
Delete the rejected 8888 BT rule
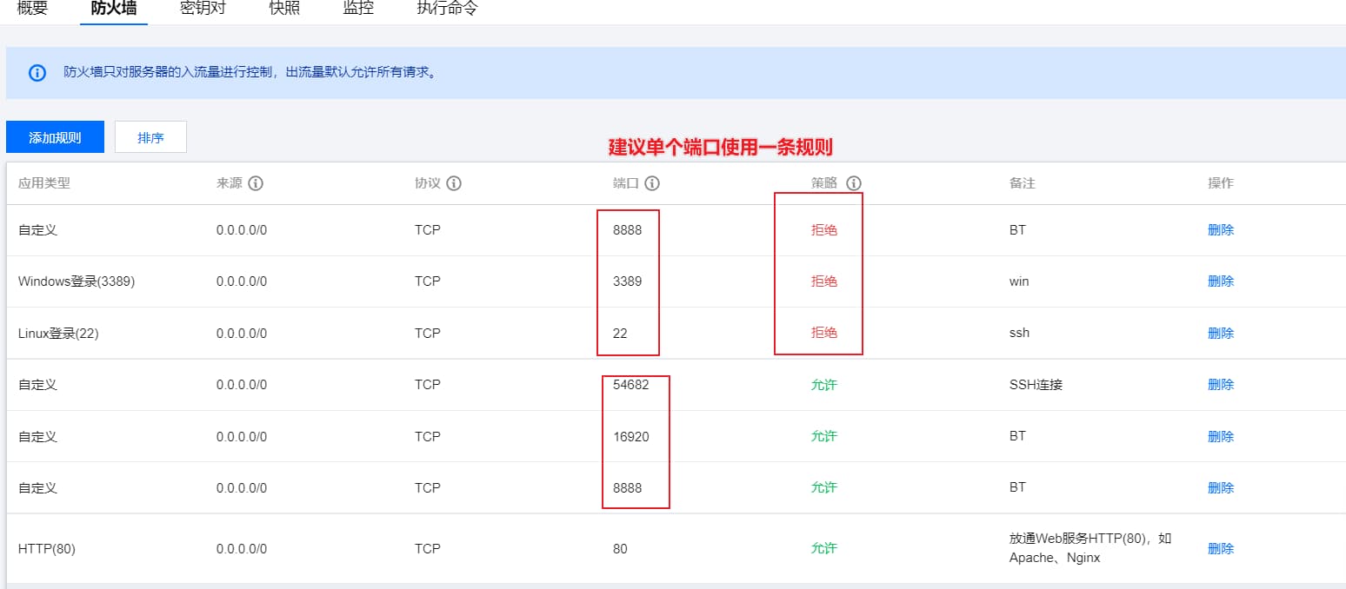[1221, 230]
